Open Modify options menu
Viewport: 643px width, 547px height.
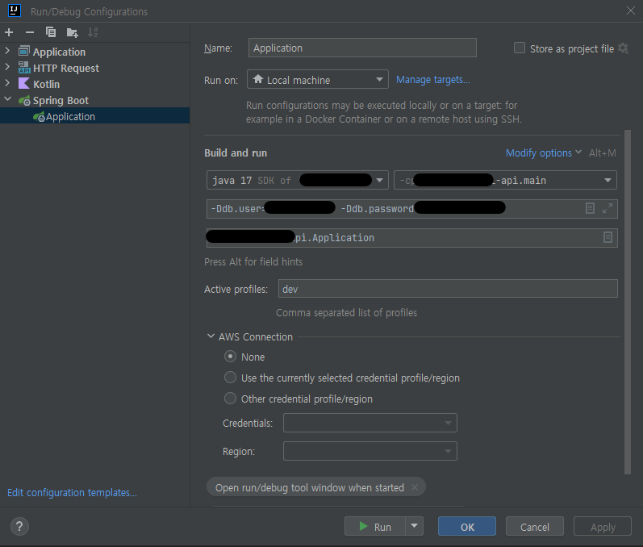[543, 153]
